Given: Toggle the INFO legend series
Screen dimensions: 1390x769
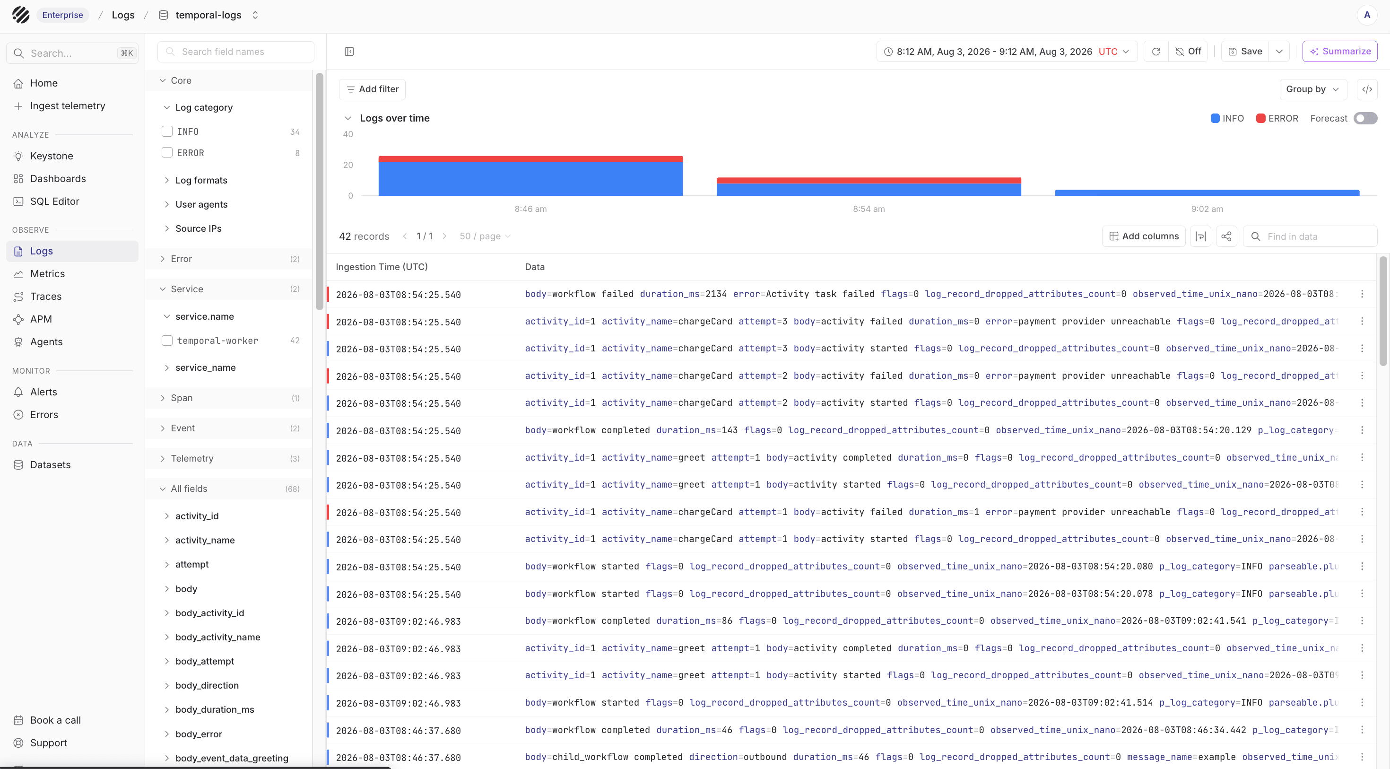Looking at the screenshot, I should [1227, 118].
